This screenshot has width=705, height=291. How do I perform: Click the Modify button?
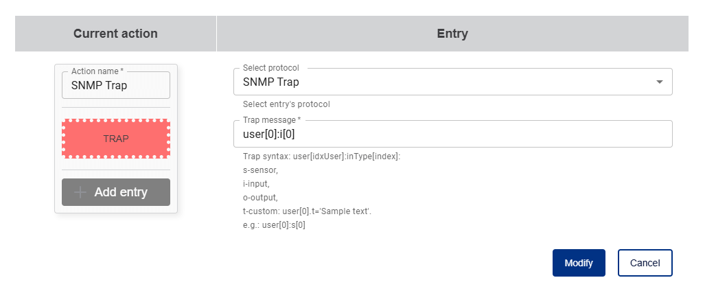pyautogui.click(x=579, y=263)
